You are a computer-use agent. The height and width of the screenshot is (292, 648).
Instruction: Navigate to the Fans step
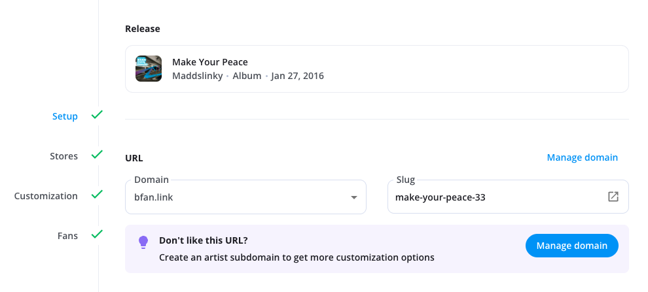point(67,235)
